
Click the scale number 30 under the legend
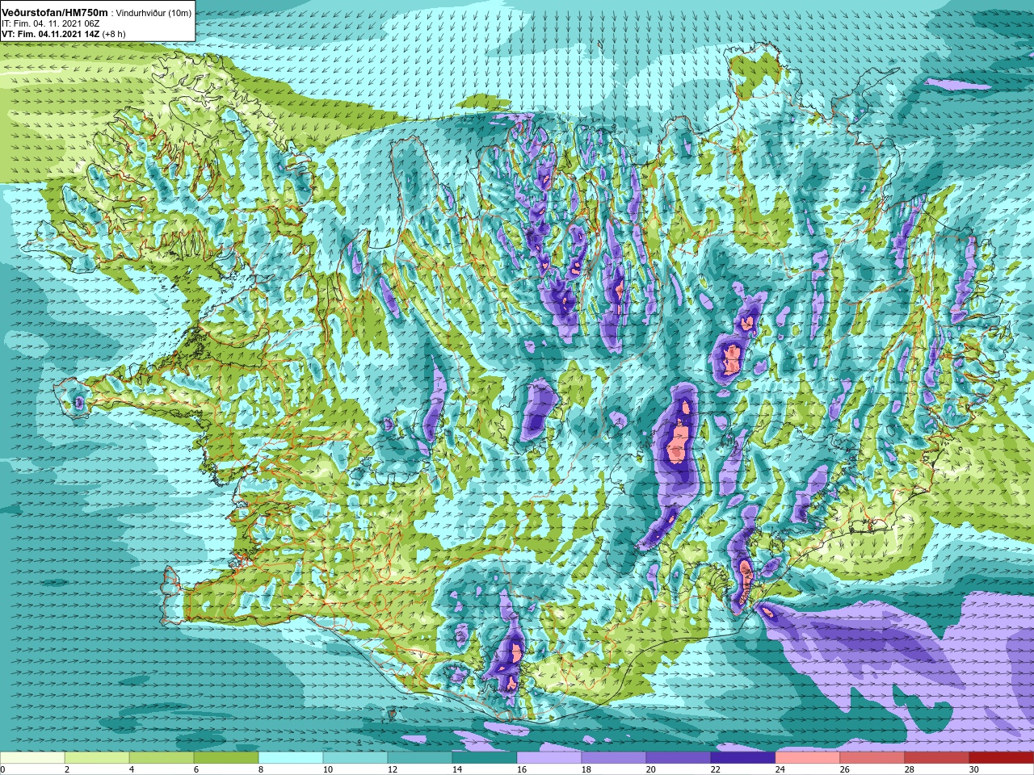tap(974, 769)
